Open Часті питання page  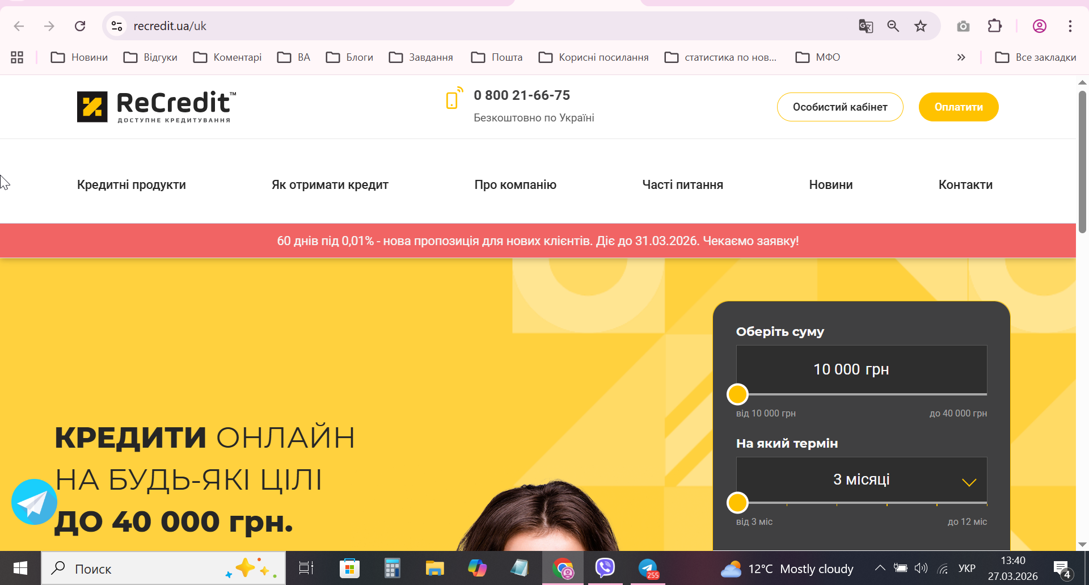click(683, 185)
